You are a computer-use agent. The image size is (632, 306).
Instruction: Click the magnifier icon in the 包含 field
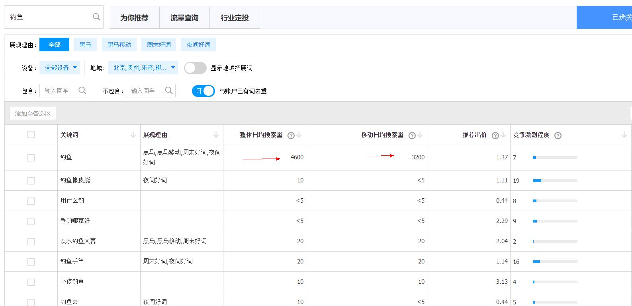[82, 91]
